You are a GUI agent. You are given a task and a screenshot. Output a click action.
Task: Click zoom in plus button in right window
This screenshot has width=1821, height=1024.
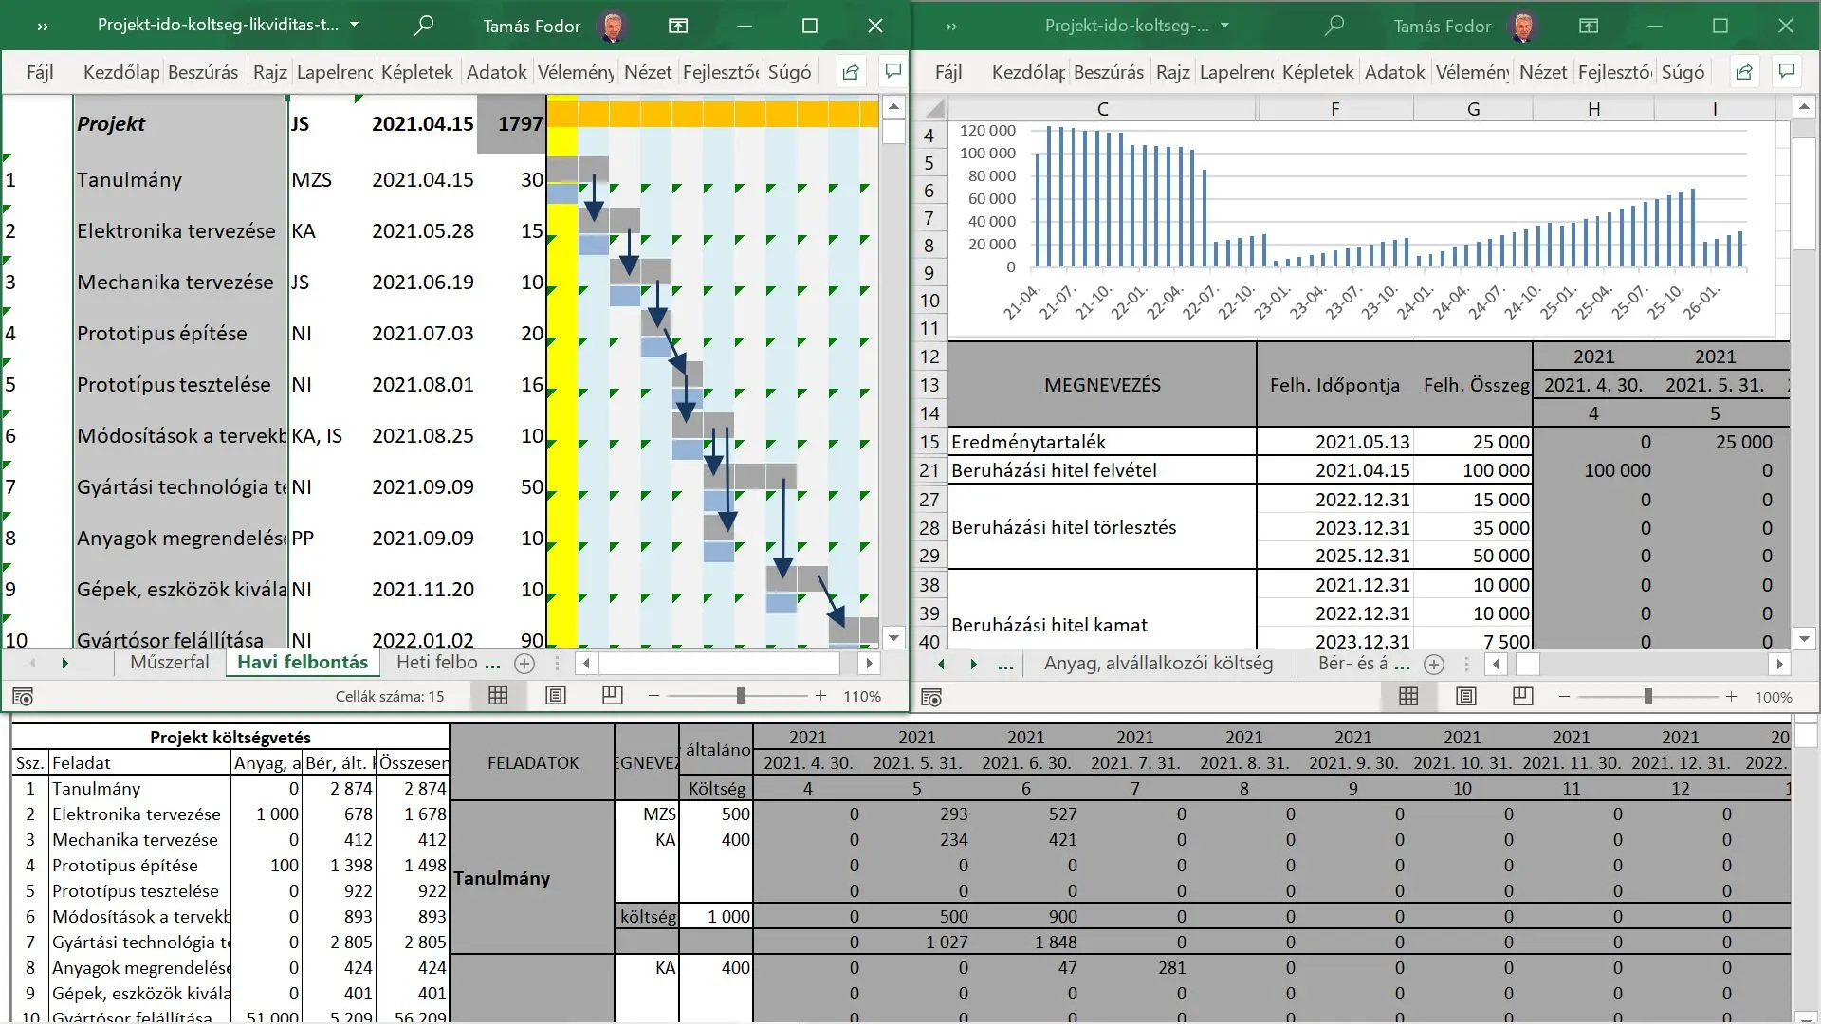tap(1731, 697)
